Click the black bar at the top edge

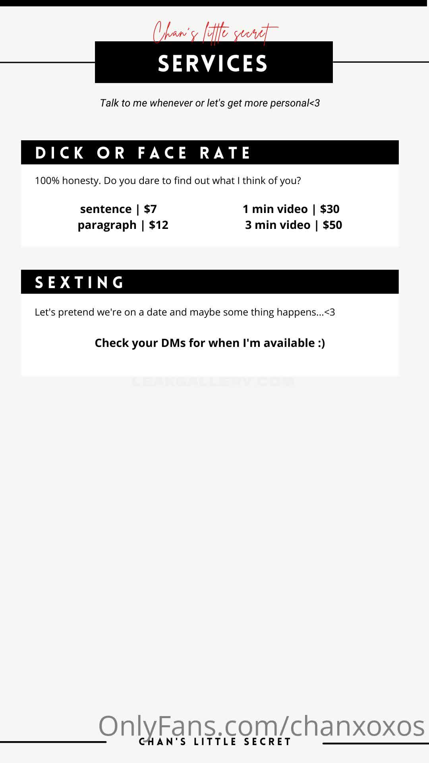pyautogui.click(x=214, y=3)
